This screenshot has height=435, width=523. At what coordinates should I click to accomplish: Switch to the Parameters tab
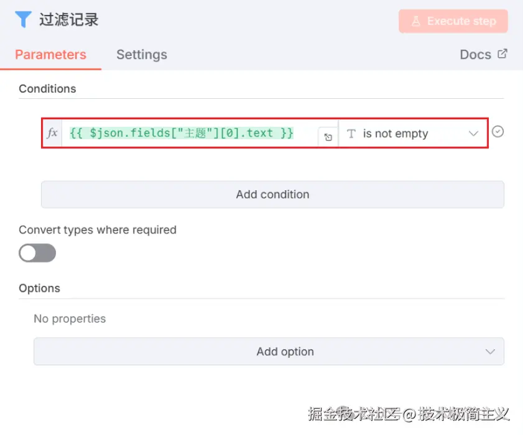[50, 55]
